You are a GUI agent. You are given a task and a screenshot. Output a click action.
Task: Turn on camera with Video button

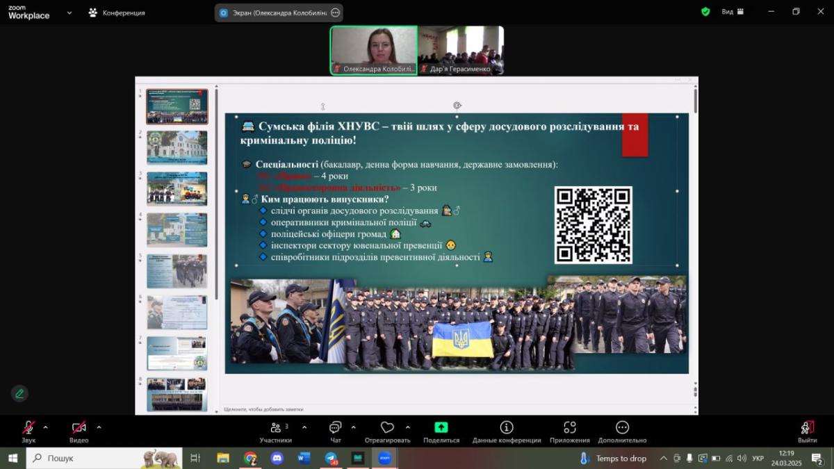tap(79, 428)
